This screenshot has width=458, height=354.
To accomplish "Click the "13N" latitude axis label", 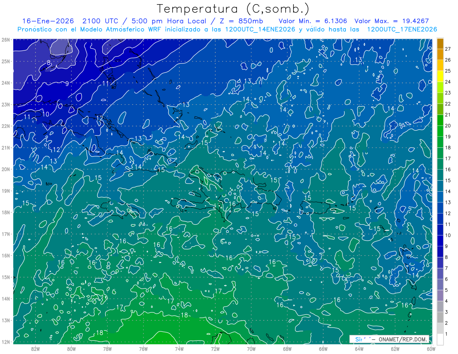I will (6, 320).
